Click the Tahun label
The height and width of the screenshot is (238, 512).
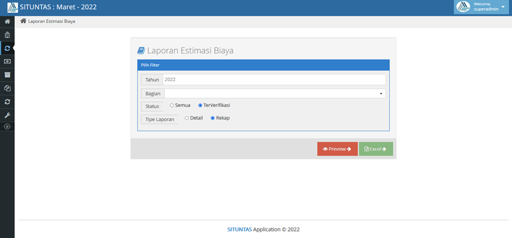coord(152,80)
